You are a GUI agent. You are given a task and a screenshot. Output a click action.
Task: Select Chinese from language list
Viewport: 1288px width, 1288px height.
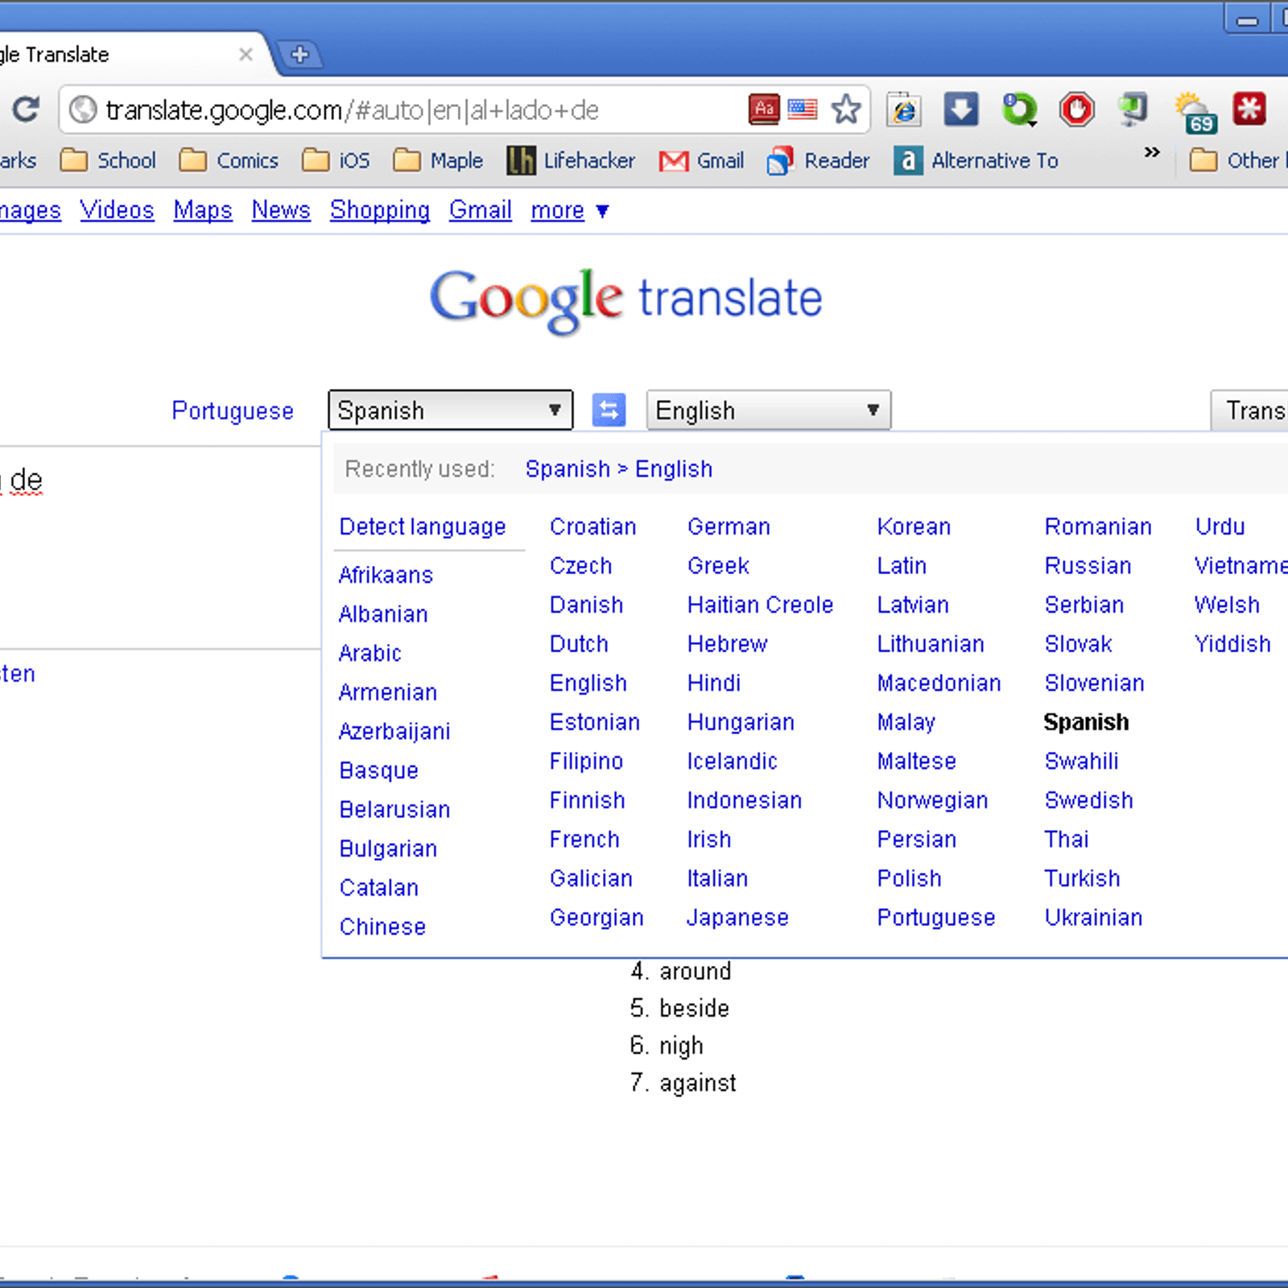(382, 927)
